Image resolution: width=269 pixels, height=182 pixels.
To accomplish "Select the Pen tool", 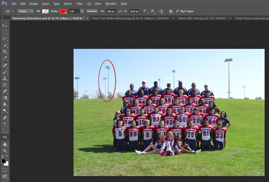I will coord(5,118).
